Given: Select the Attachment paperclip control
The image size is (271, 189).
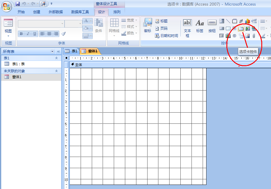Looking at the screenshot, I should click(x=254, y=36).
